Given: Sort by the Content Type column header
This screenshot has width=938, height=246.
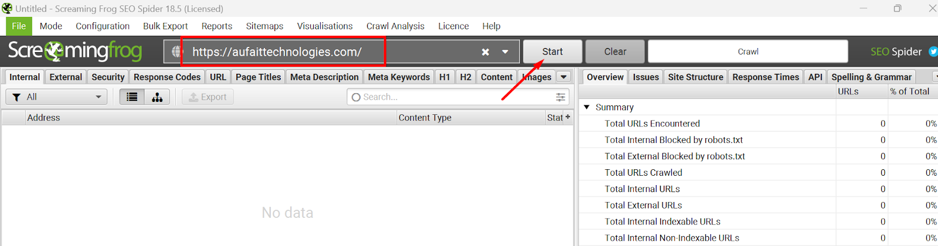Looking at the screenshot, I should click(471, 117).
